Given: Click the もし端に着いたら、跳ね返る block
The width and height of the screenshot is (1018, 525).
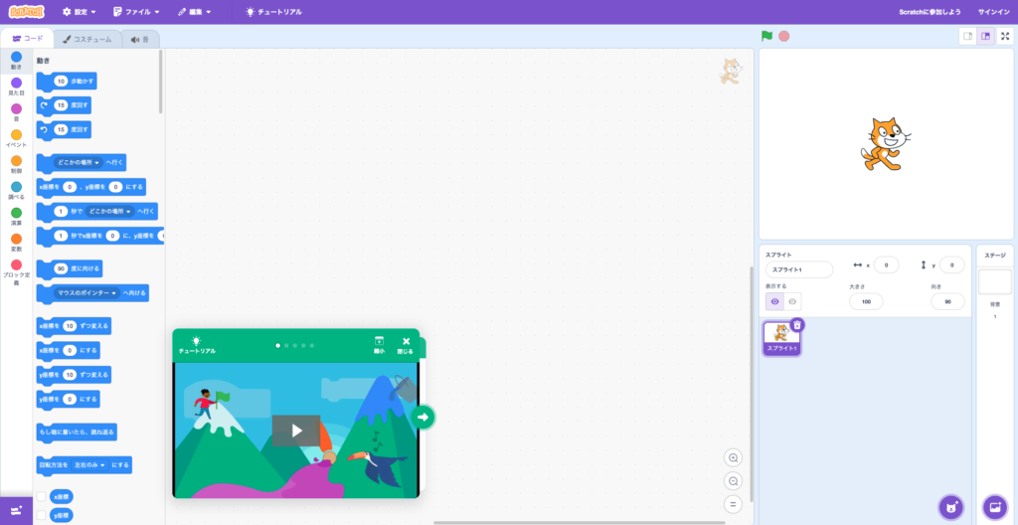Looking at the screenshot, I should click(x=77, y=432).
